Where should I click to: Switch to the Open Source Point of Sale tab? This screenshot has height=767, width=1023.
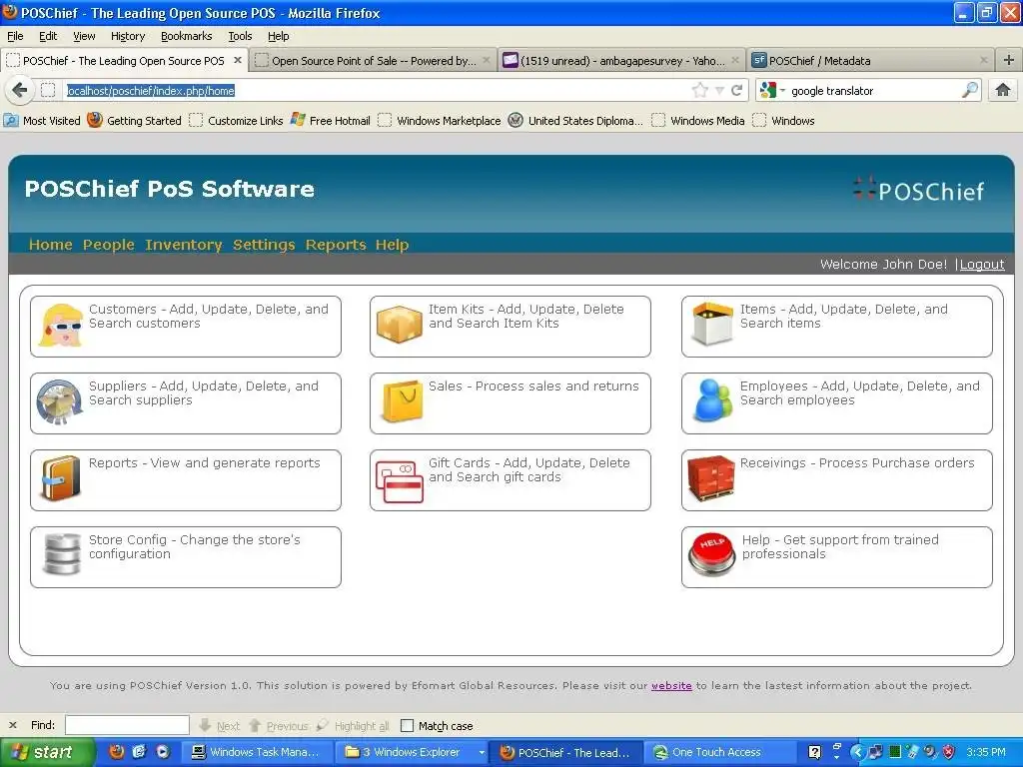coord(374,60)
